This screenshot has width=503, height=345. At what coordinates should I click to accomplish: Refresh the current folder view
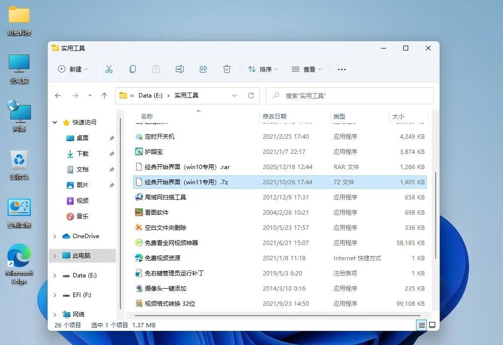(x=251, y=96)
